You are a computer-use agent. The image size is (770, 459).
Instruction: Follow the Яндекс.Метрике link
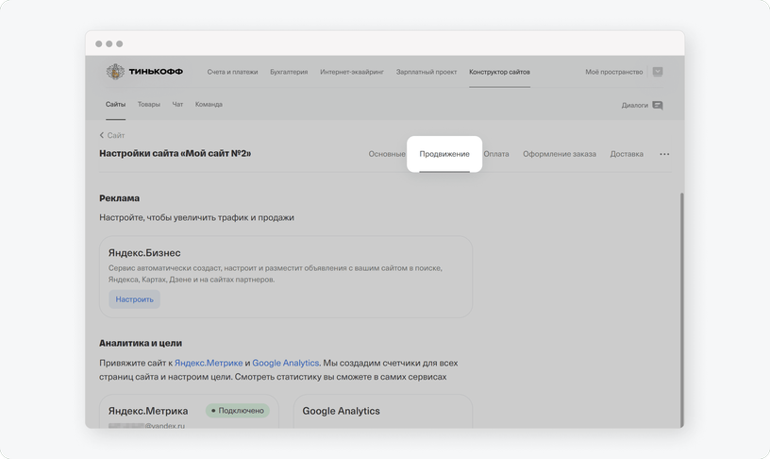point(209,363)
